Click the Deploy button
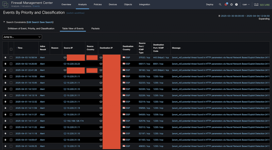Image resolution: width=272 pixels, height=150 pixels. click(210, 5)
